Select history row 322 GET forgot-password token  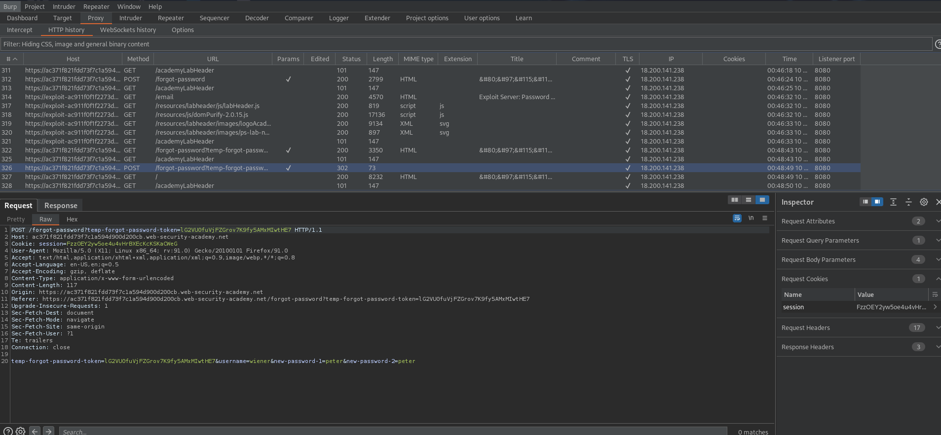(x=430, y=150)
